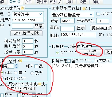
Task: Toggle the checkbox next to 帐号 label
Action: (x=36, y=66)
